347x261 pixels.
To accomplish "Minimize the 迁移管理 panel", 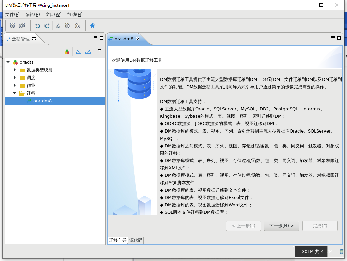I will (96, 37).
